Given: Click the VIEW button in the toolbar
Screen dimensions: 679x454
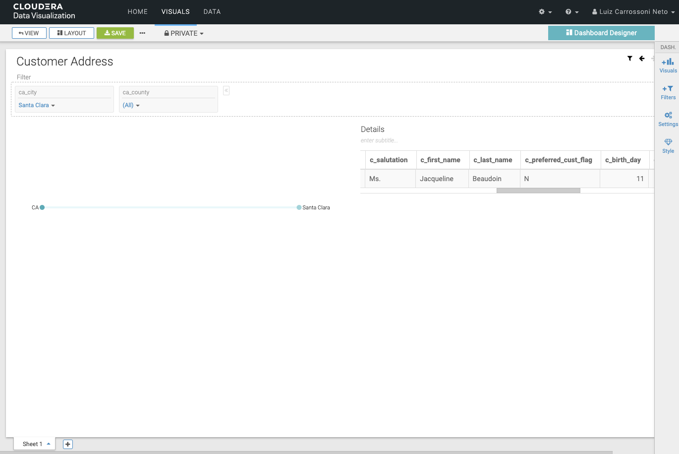Looking at the screenshot, I should click(x=29, y=33).
